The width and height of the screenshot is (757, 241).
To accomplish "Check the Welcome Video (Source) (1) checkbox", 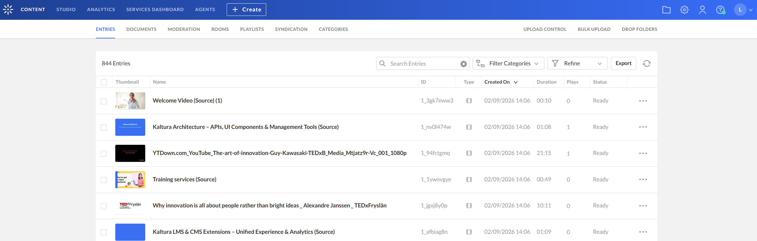I will click(104, 101).
